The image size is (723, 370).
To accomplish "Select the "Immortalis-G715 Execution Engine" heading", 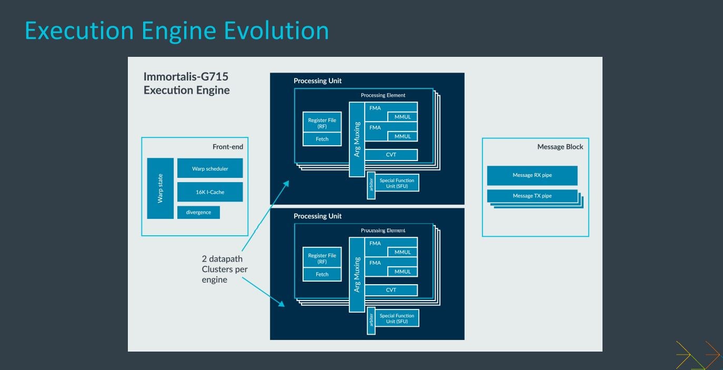I will pos(186,83).
